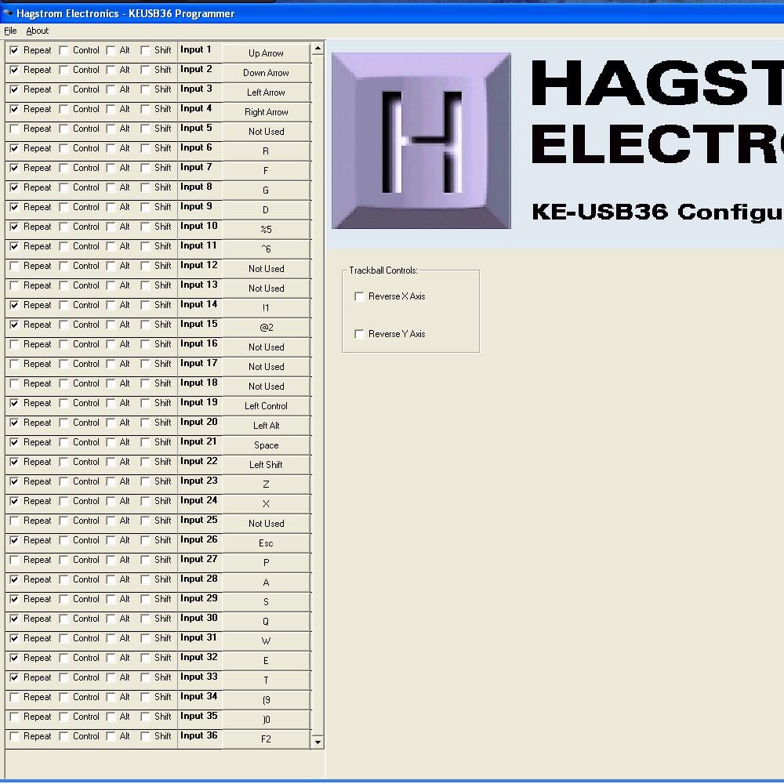Viewport: 784px width, 784px height.
Task: Click the "Input 9" row label
Action: (x=196, y=206)
